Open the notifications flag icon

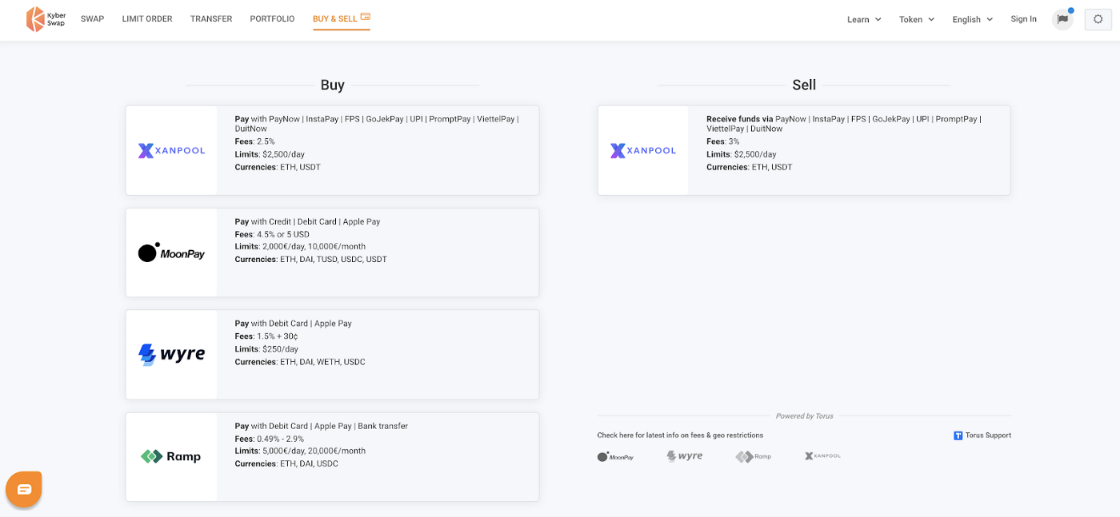(1062, 19)
